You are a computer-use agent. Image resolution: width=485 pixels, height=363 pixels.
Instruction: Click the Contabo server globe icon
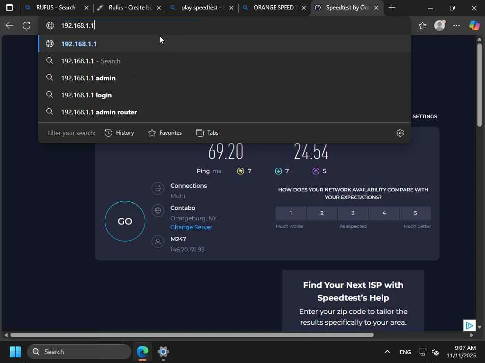pyautogui.click(x=158, y=210)
